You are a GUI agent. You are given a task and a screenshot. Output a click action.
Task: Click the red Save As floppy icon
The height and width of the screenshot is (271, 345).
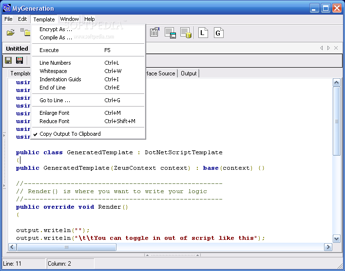[x=19, y=60]
